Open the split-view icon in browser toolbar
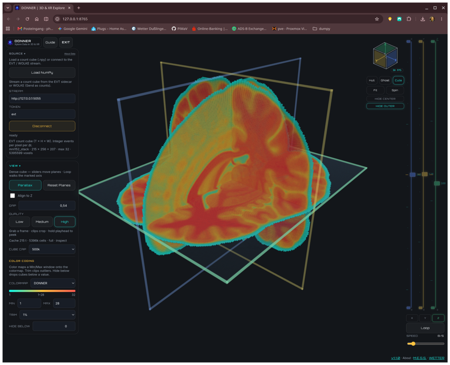Viewport: 450px width, 365px height. [x=46, y=19]
